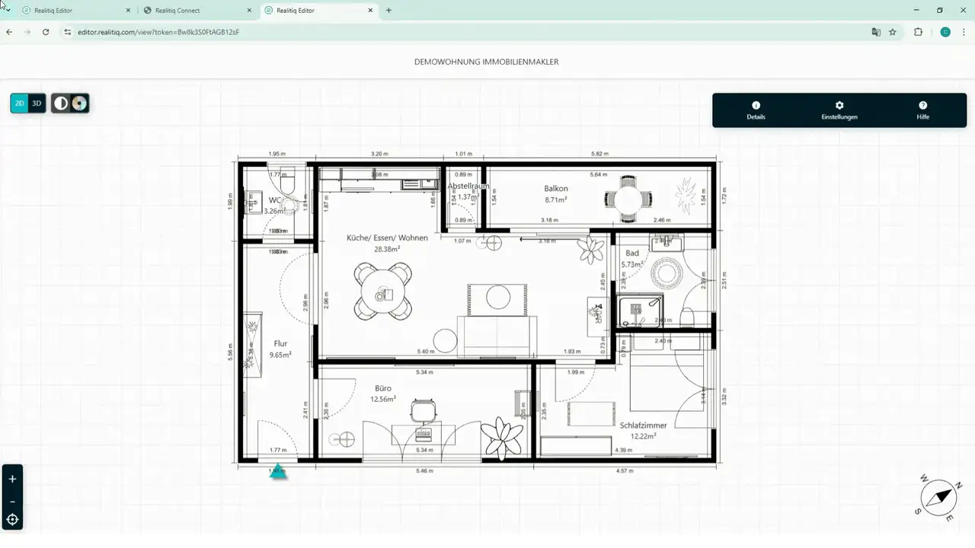
Task: Bookmark this page with the star
Action: pos(893,32)
